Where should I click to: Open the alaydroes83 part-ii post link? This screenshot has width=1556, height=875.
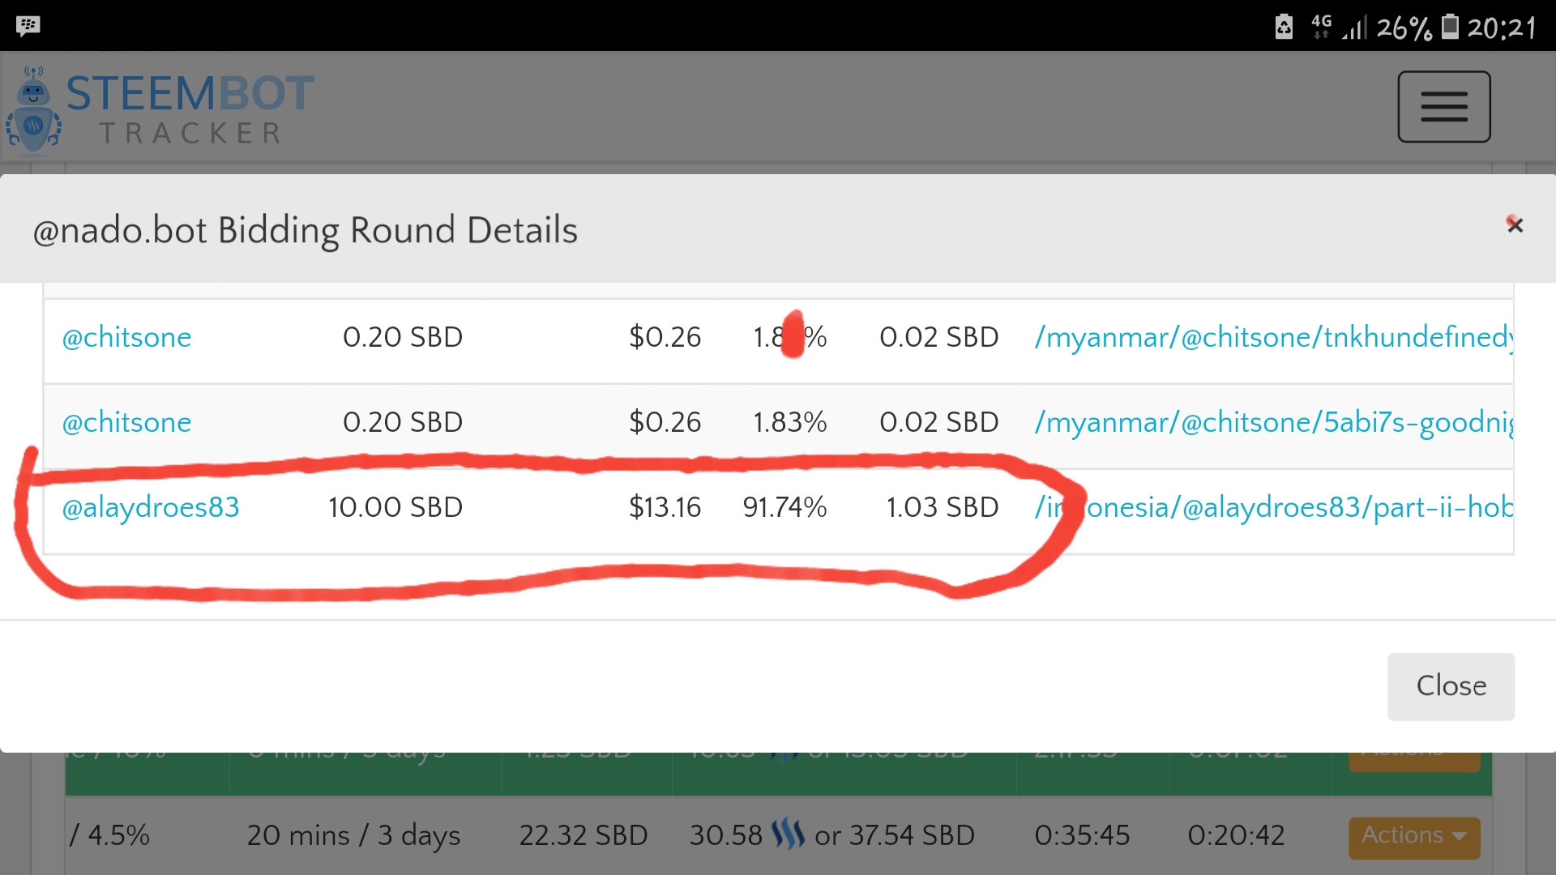click(x=1273, y=507)
